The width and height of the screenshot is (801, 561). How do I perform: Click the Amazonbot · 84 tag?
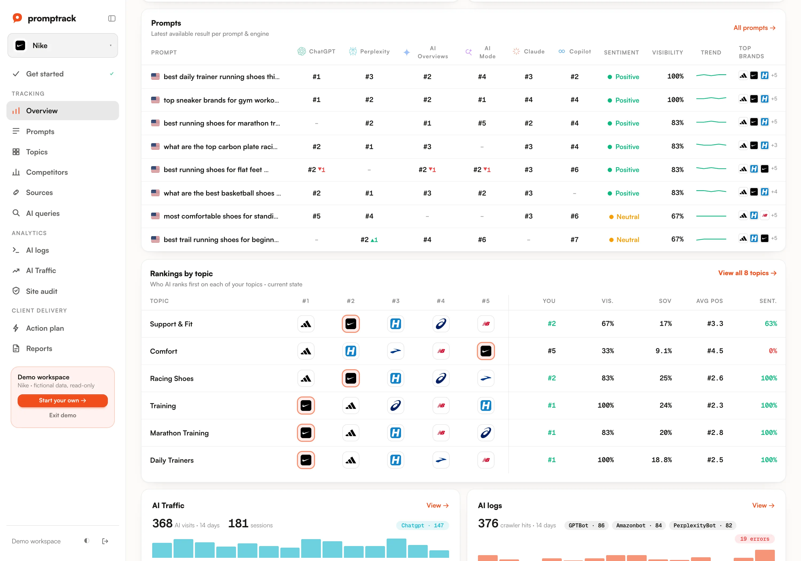639,525
